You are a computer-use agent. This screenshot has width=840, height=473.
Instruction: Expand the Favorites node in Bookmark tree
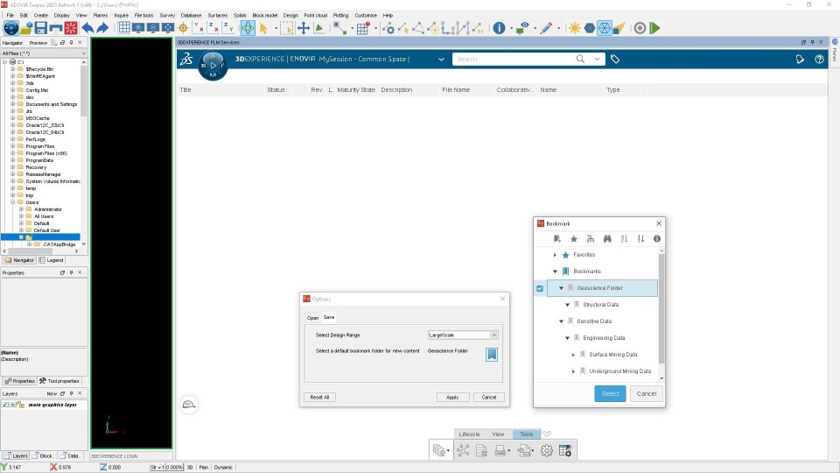click(x=555, y=255)
